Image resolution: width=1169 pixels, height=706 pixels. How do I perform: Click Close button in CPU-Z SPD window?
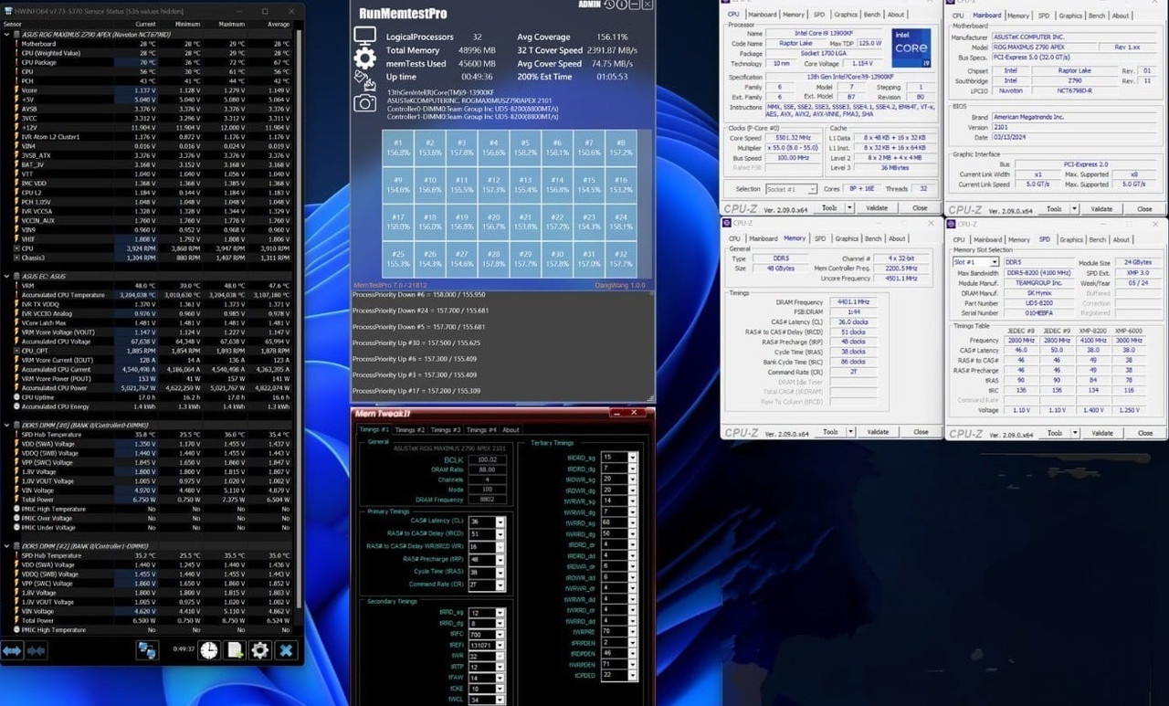tap(1145, 433)
